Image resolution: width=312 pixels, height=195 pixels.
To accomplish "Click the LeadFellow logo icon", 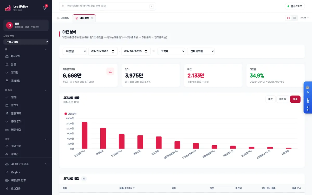I will [8, 8].
